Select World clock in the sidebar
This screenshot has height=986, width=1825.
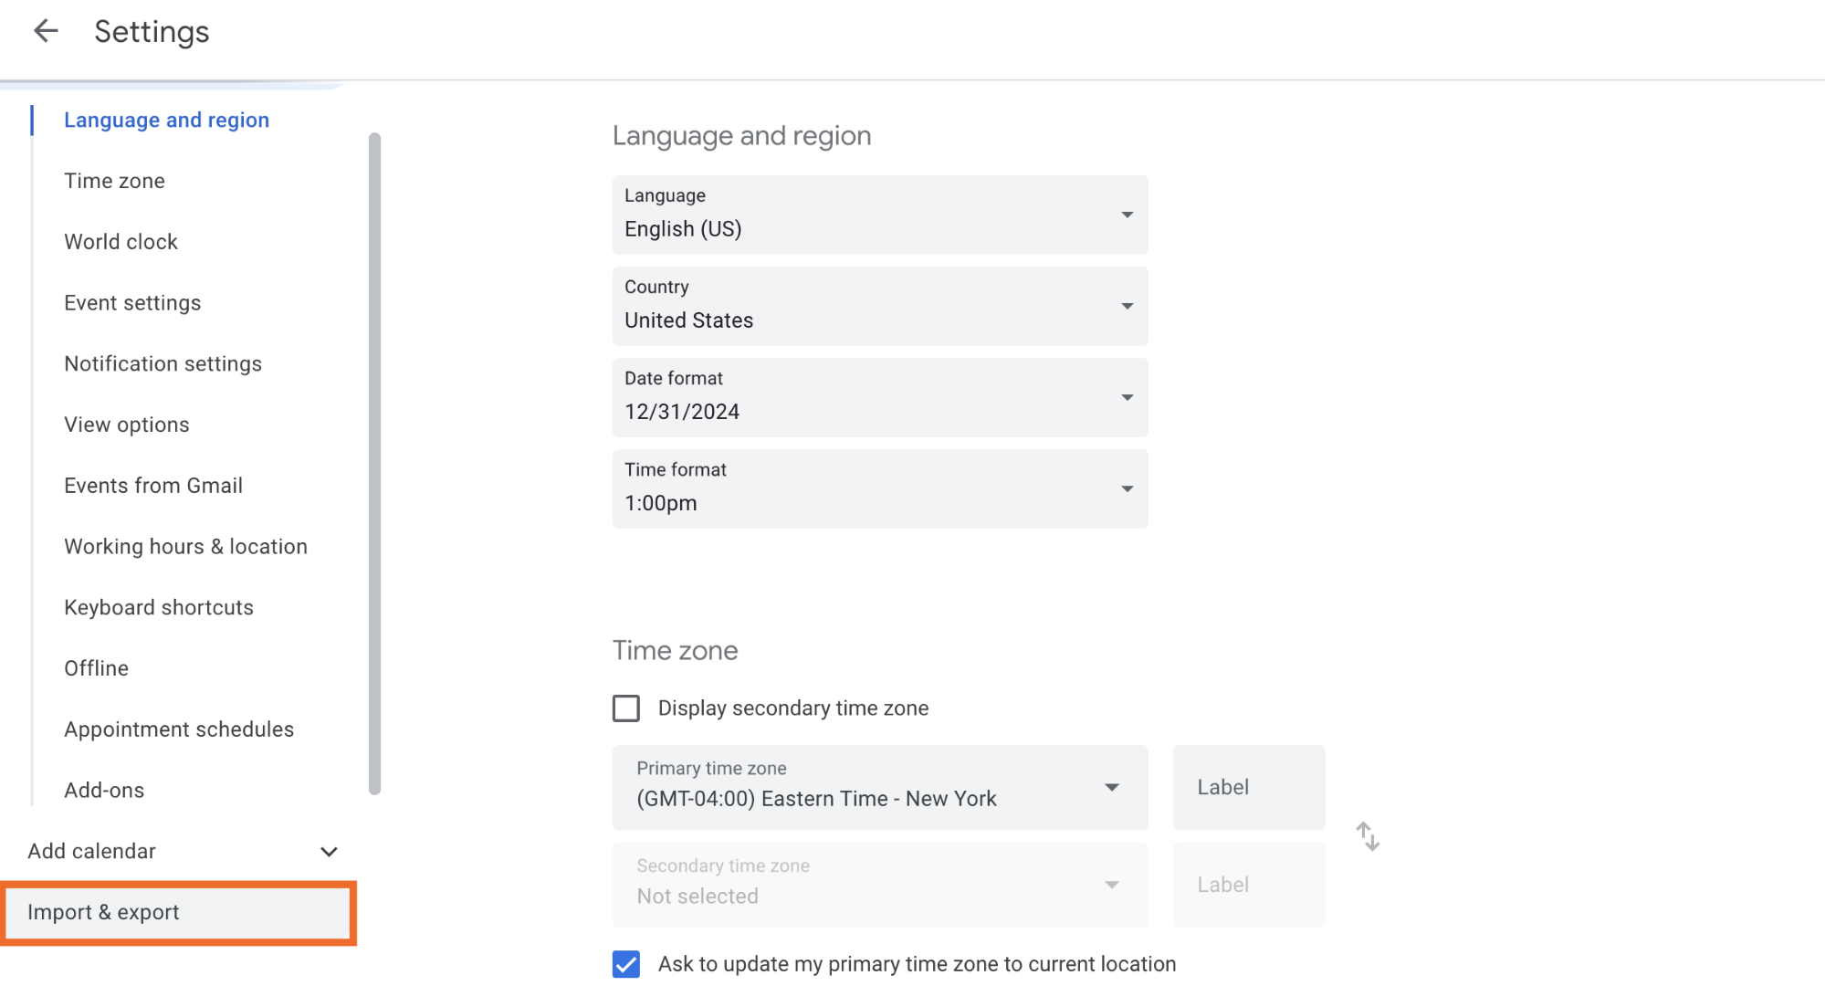[x=121, y=241]
